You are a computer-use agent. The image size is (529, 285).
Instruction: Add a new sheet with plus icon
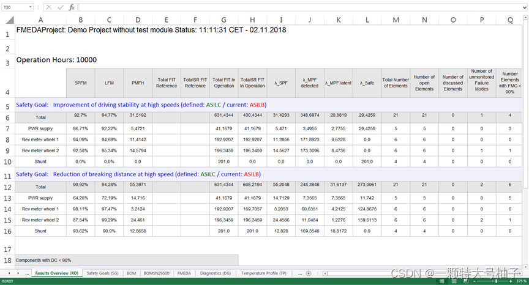click(309, 273)
